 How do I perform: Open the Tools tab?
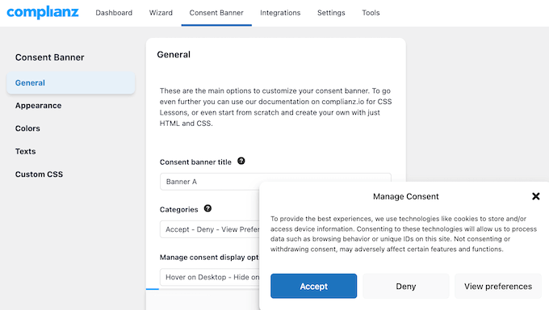371,13
